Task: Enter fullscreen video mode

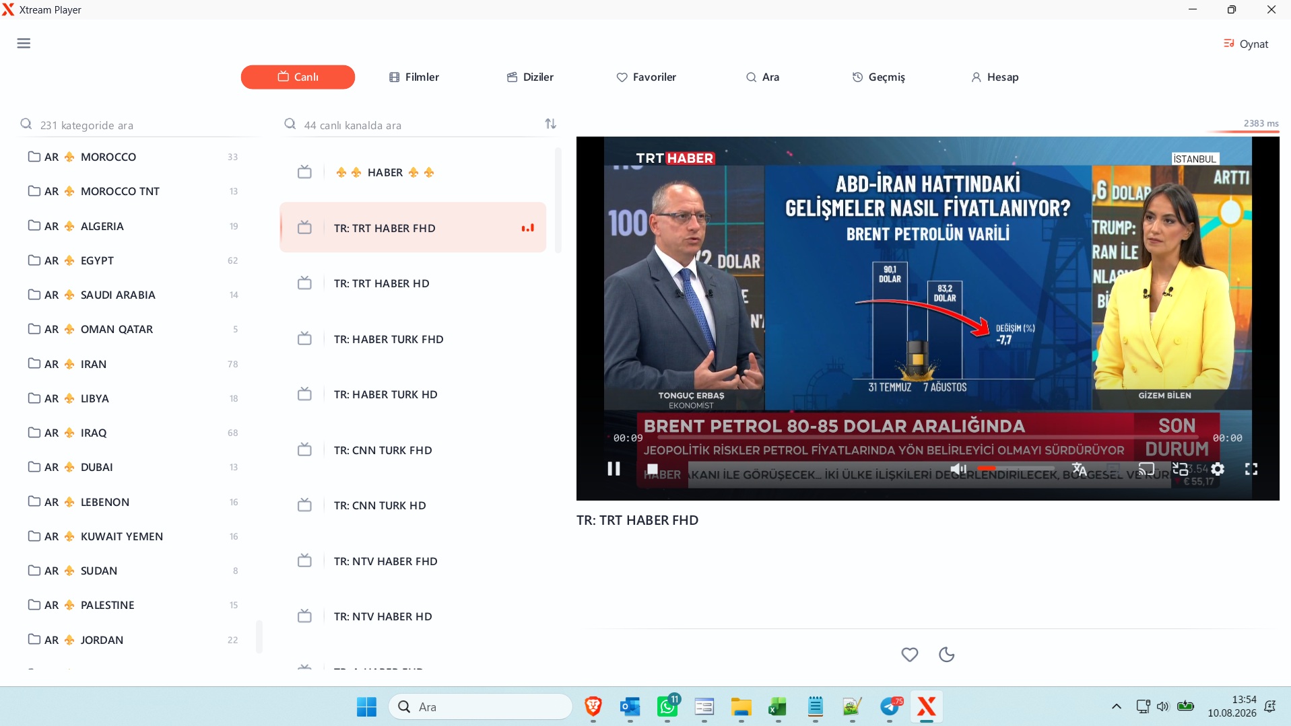Action: (x=1251, y=469)
